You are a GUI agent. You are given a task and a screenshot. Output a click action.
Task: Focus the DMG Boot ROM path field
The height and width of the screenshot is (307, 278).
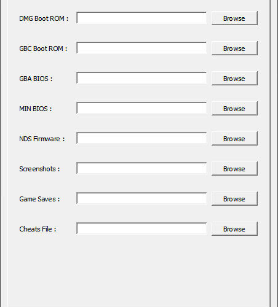click(x=141, y=18)
